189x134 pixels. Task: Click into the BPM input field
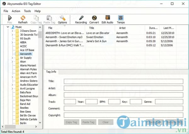(x=114, y=102)
